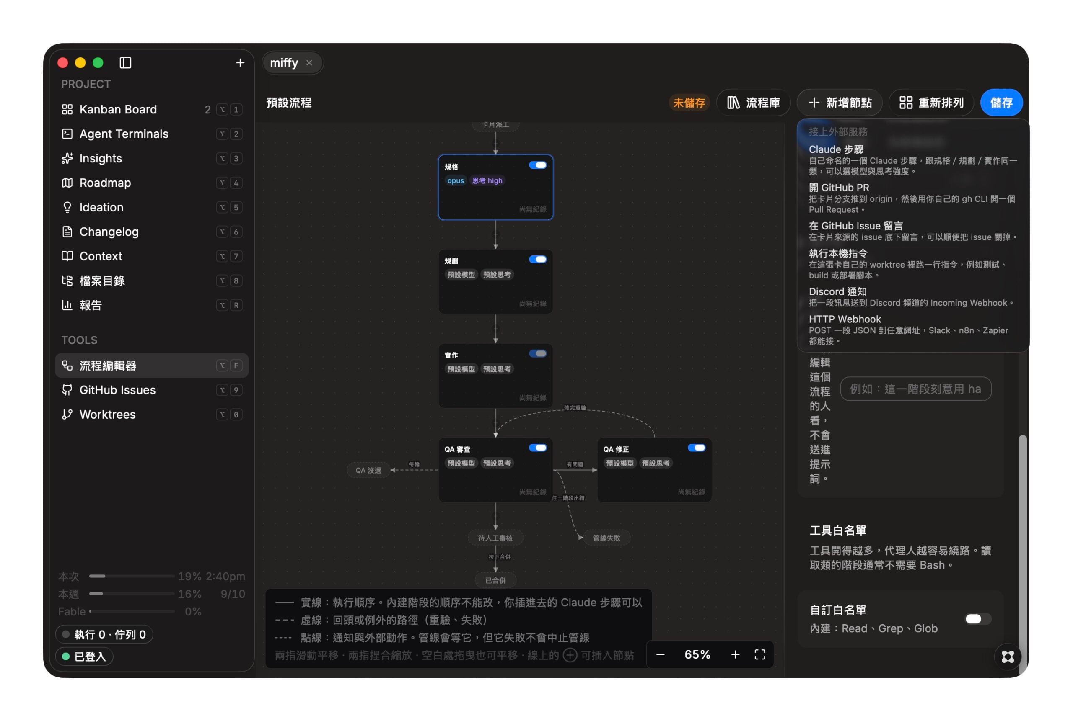Toggle the 自訂白名單 switch
1073x721 pixels.
(978, 619)
